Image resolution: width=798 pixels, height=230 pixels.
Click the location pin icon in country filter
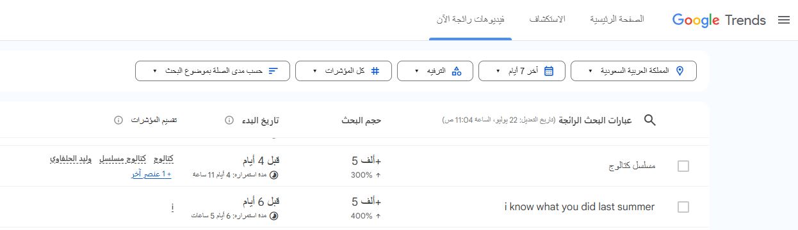coord(680,71)
